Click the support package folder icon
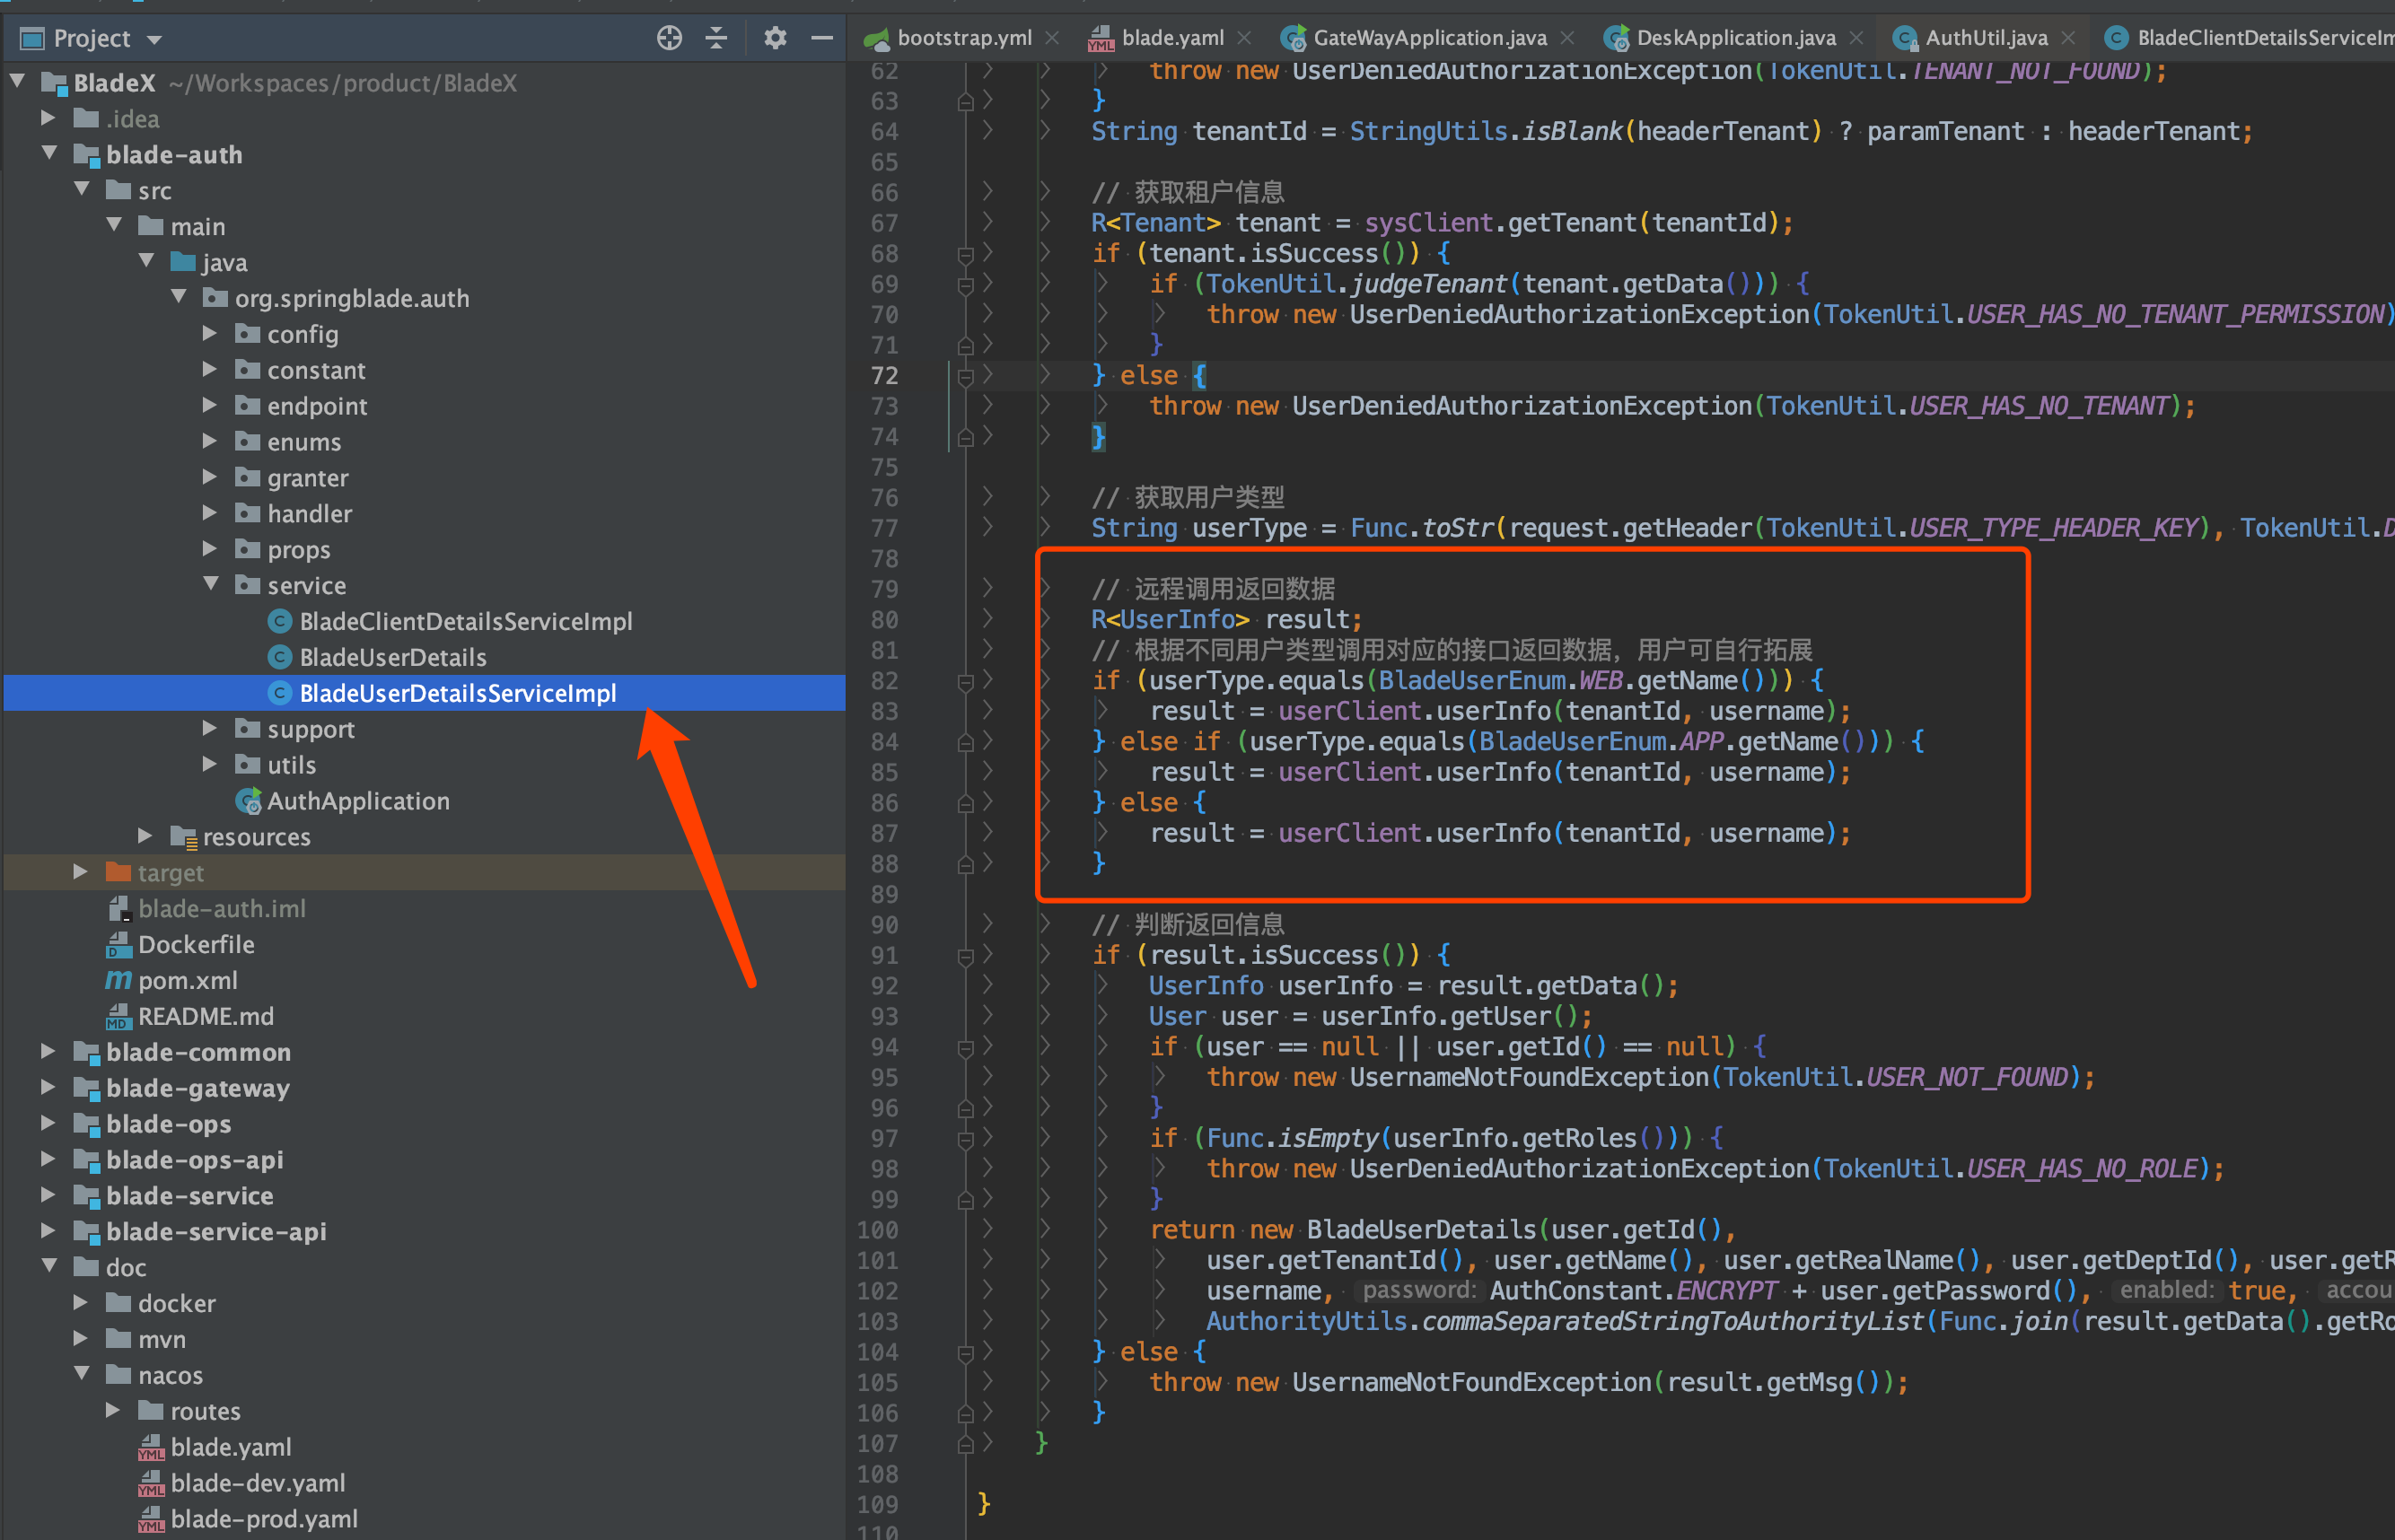Screen dimensions: 2395x1540 point(247,729)
